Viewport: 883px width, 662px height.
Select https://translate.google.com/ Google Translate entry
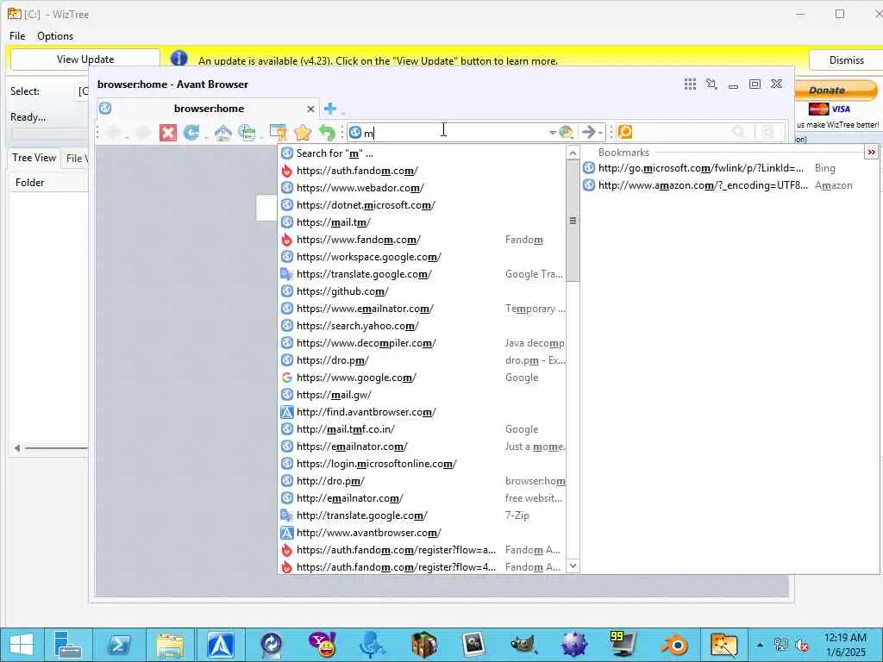pos(423,274)
